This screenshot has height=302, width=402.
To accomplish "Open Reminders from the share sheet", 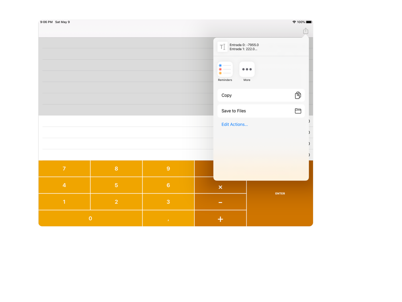I will click(x=225, y=72).
